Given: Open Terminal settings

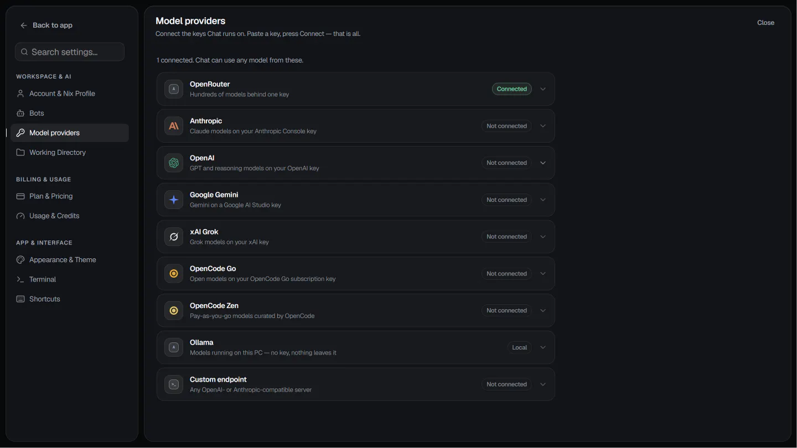Looking at the screenshot, I should [70, 279].
